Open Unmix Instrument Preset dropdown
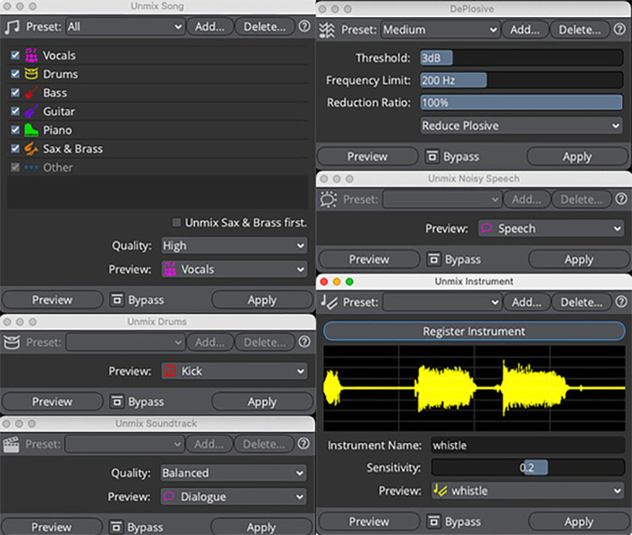Screen dimensions: 632x535 click(442, 302)
